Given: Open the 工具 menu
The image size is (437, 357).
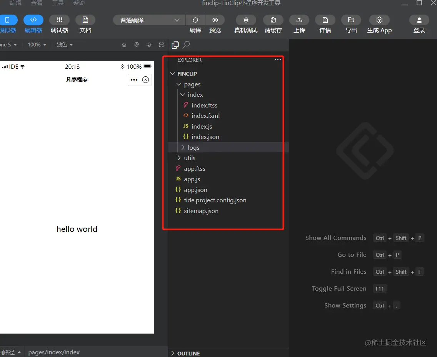Looking at the screenshot, I should click(x=58, y=3).
